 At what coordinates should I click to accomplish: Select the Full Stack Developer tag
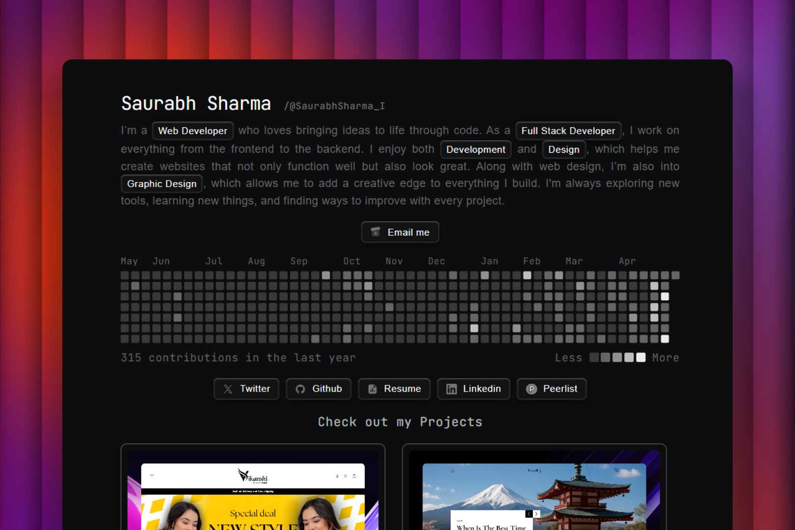(568, 131)
